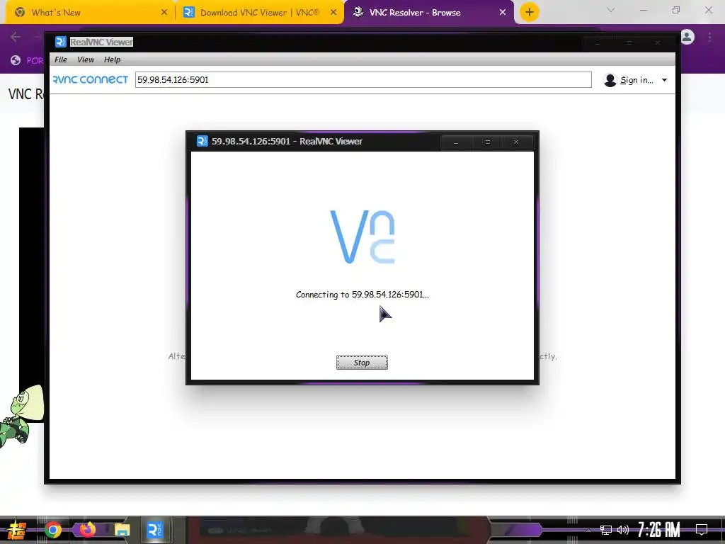Close the What's New tab

tap(164, 13)
